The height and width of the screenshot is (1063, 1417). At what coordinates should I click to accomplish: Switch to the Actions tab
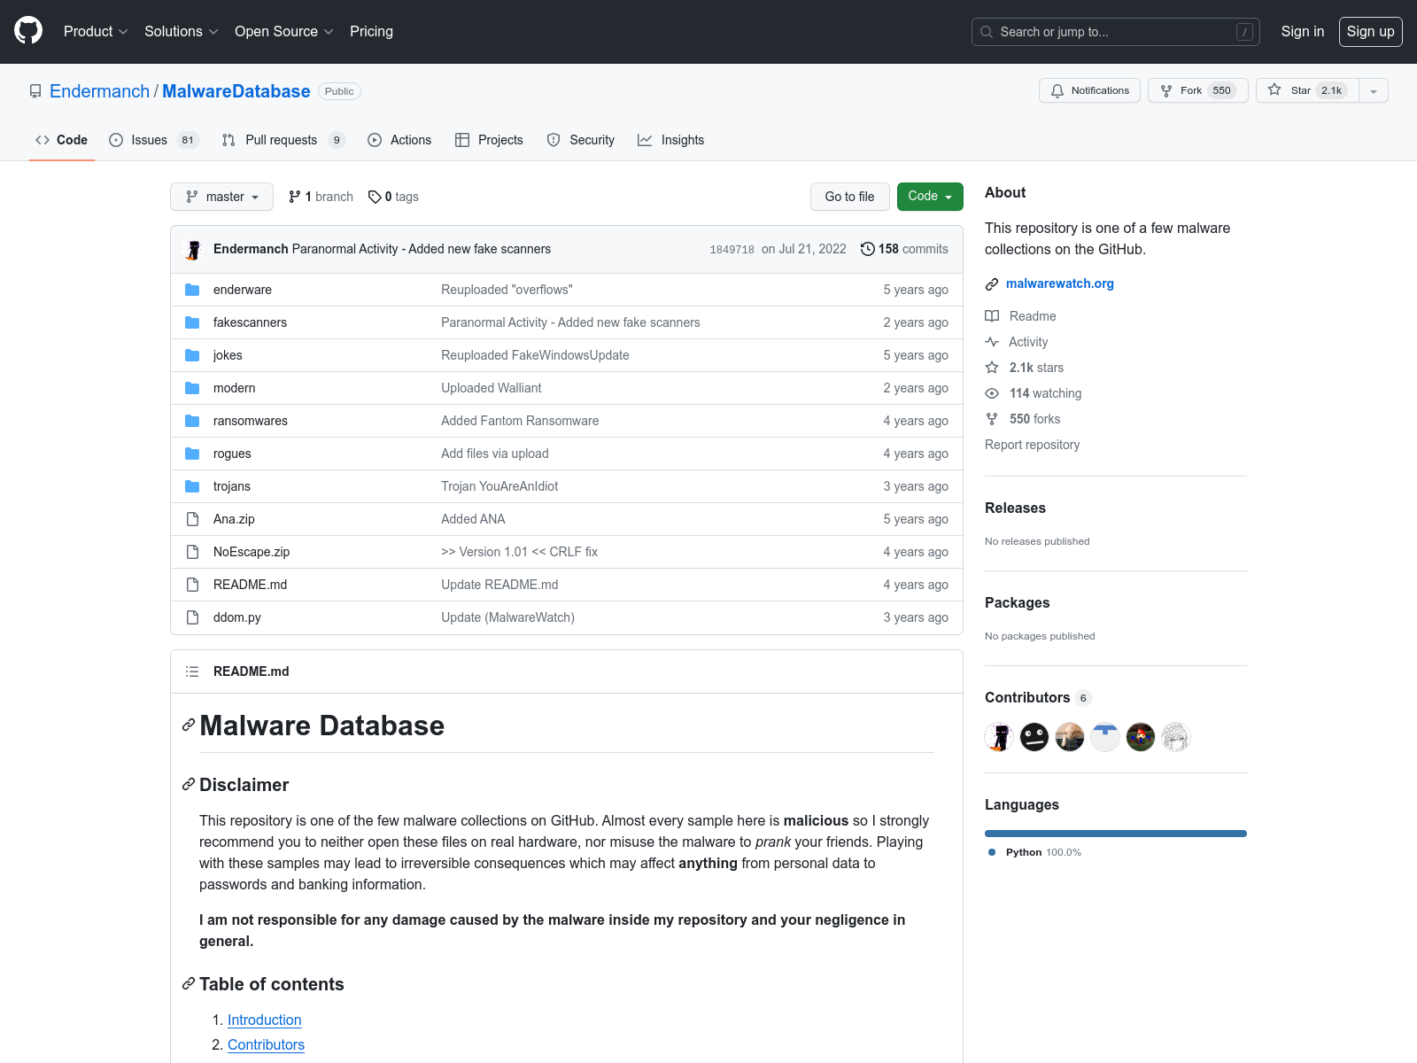(399, 140)
